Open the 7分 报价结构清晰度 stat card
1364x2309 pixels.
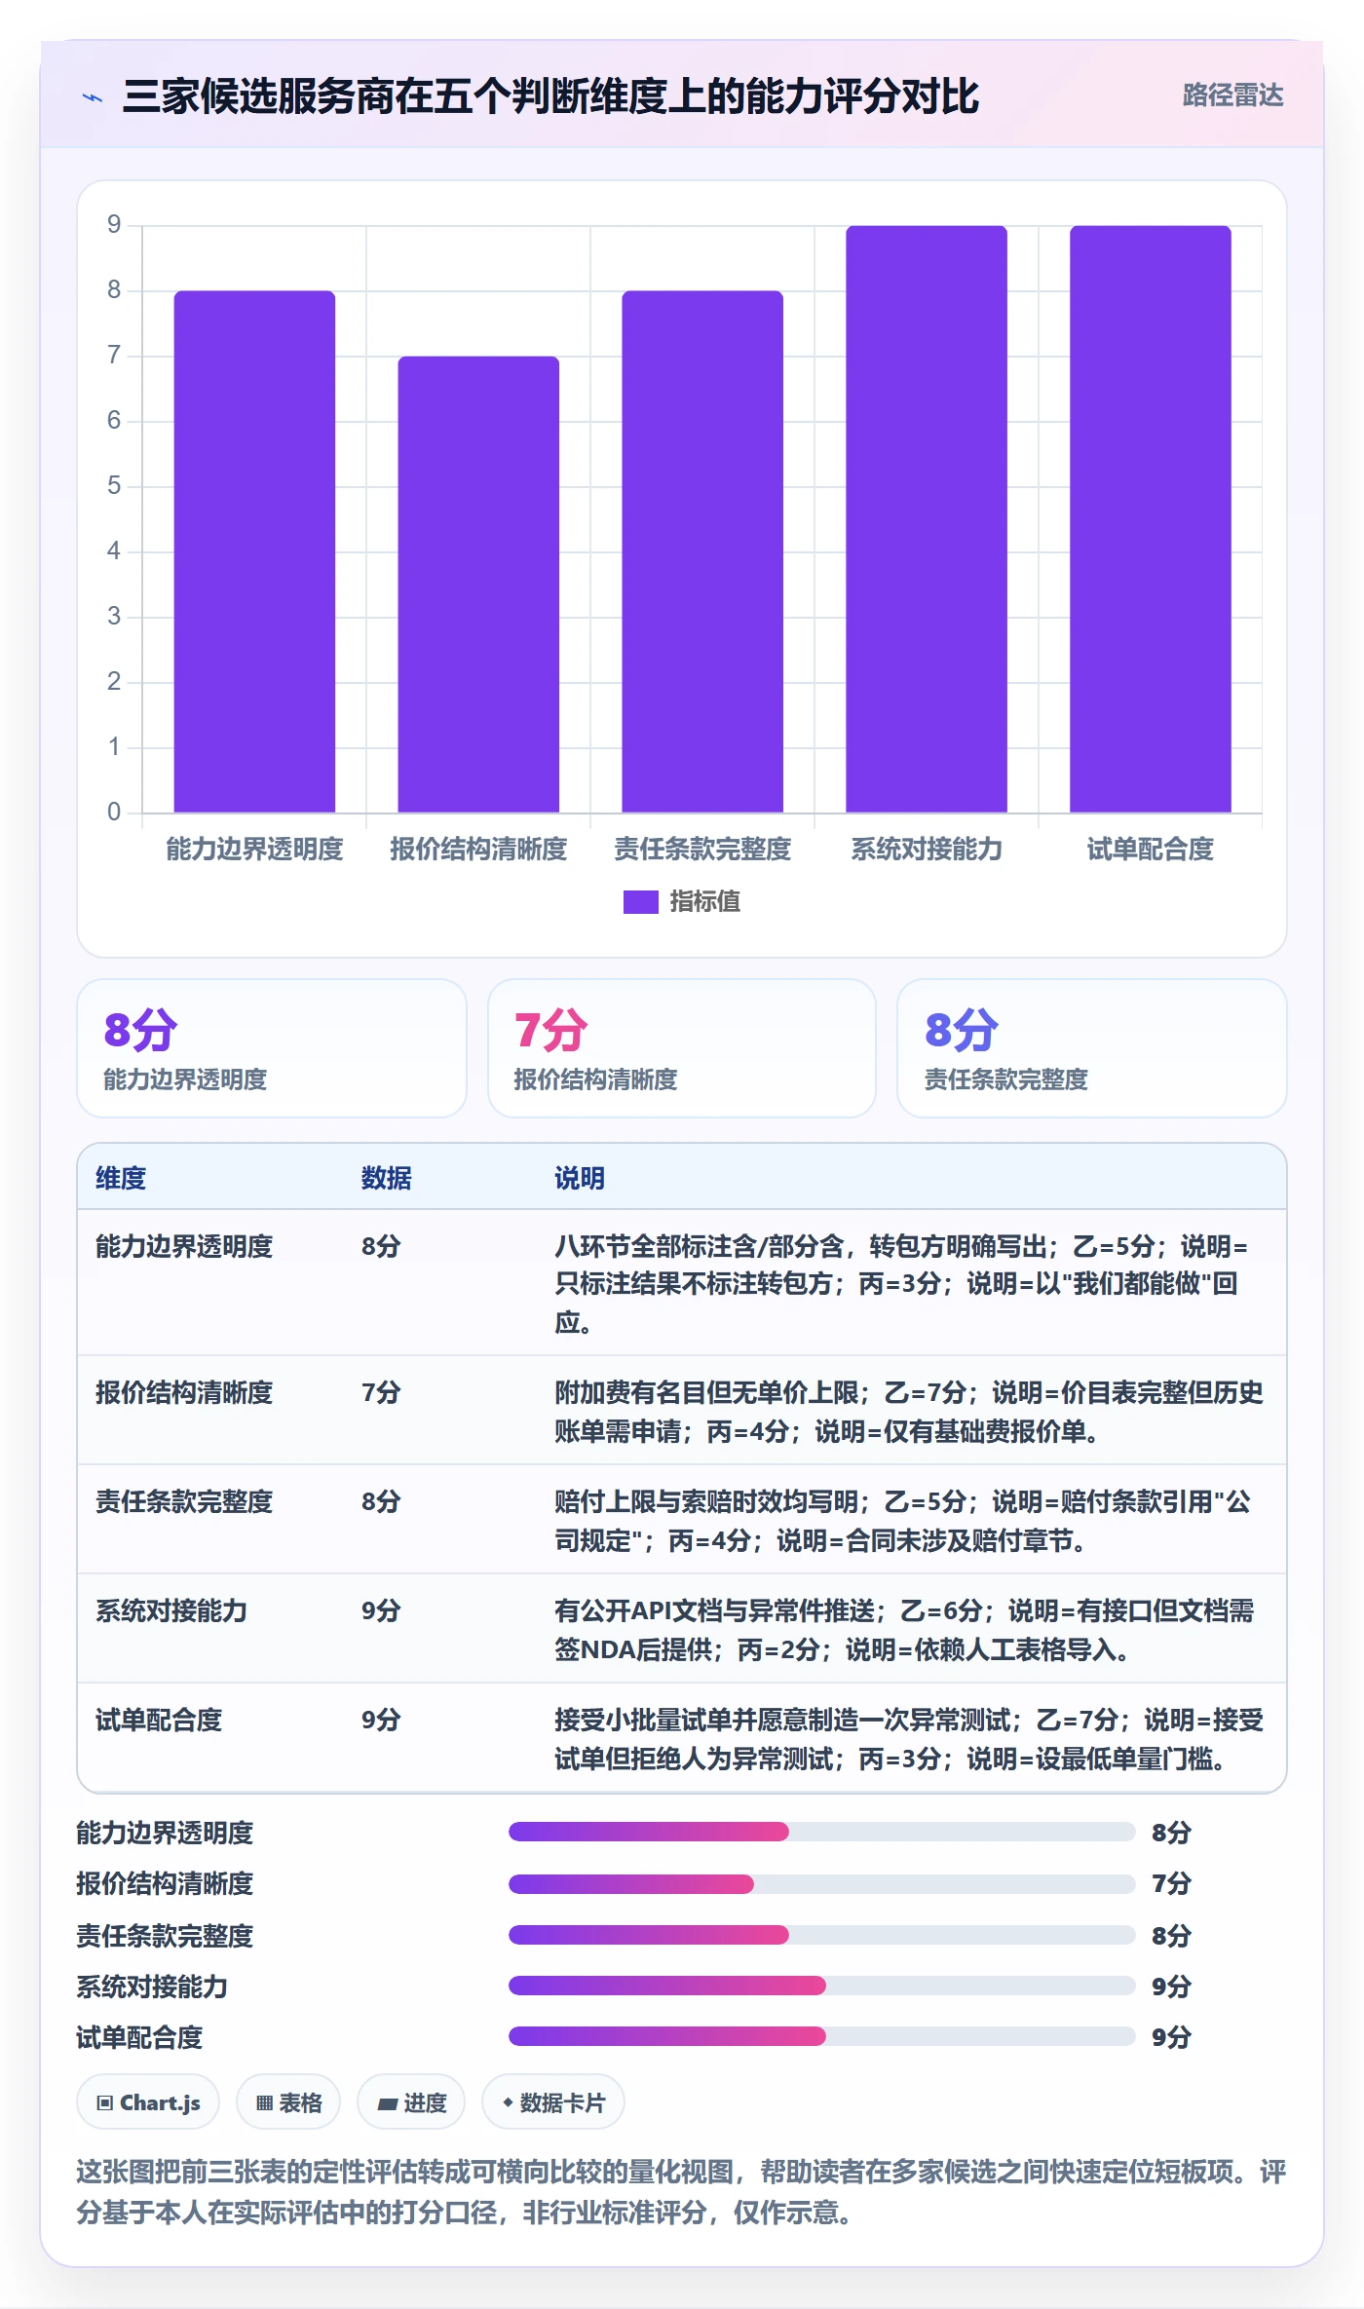(682, 1048)
